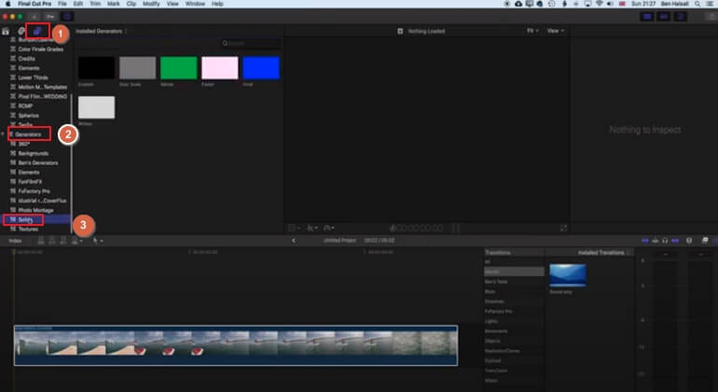Open the select tool dropdown above timeline
The height and width of the screenshot is (392, 718).
[x=98, y=241]
